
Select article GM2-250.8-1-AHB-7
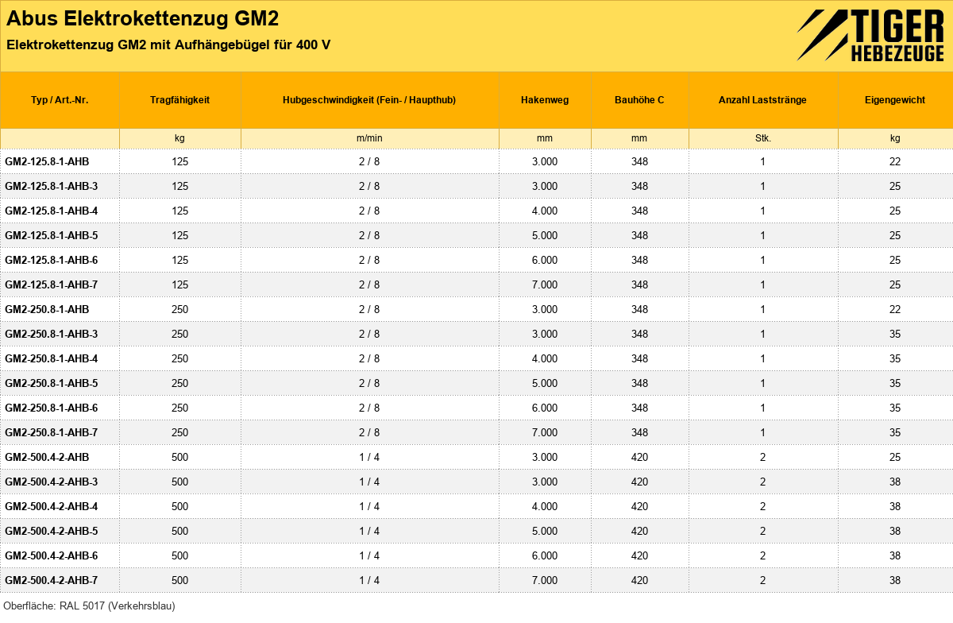52,432
